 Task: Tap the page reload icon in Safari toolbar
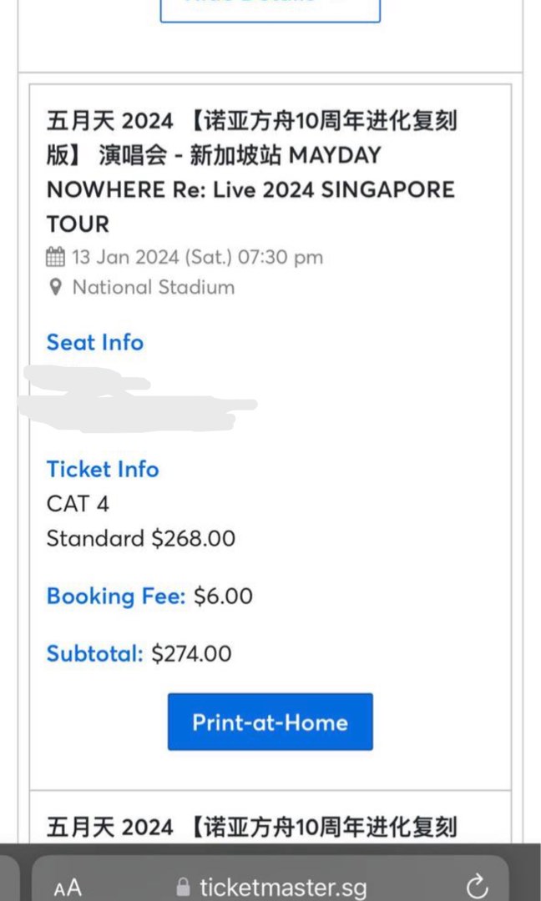tap(476, 887)
